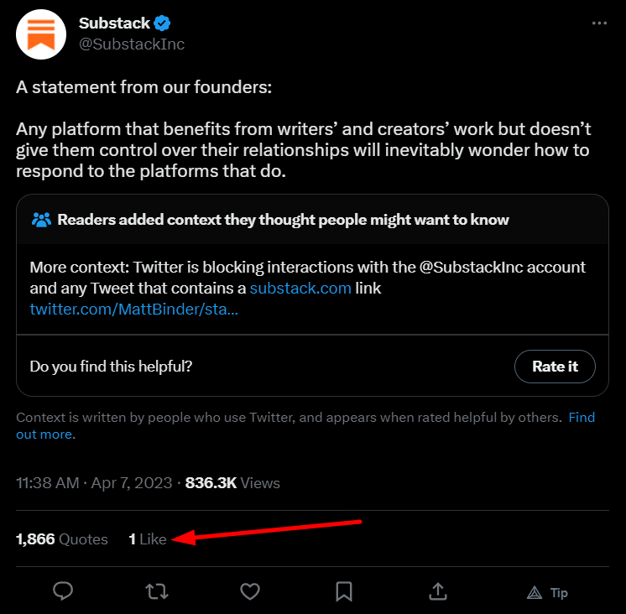Click the community notes people icon

[41, 220]
